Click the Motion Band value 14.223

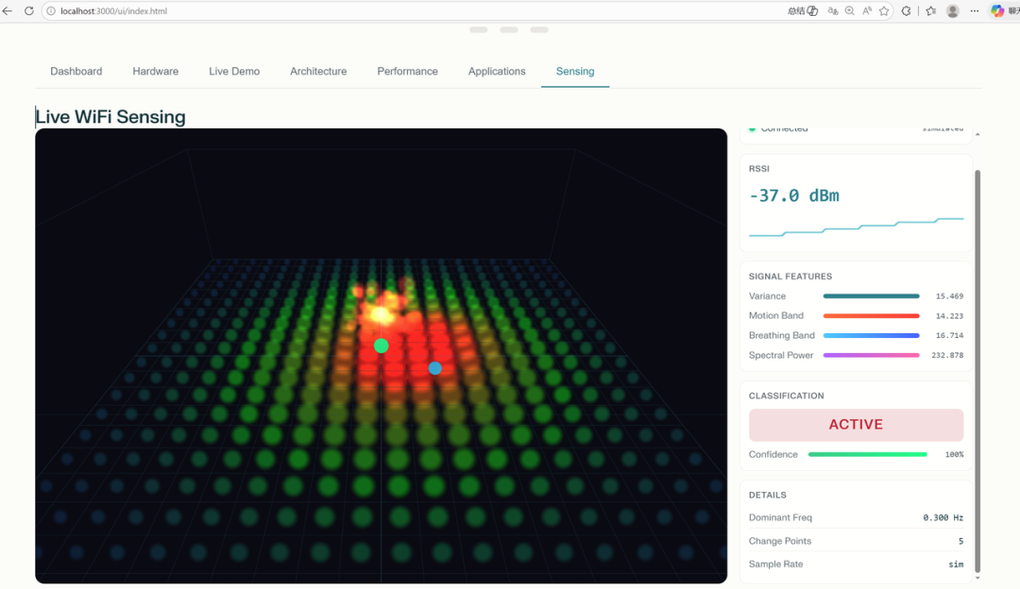pyautogui.click(x=949, y=316)
